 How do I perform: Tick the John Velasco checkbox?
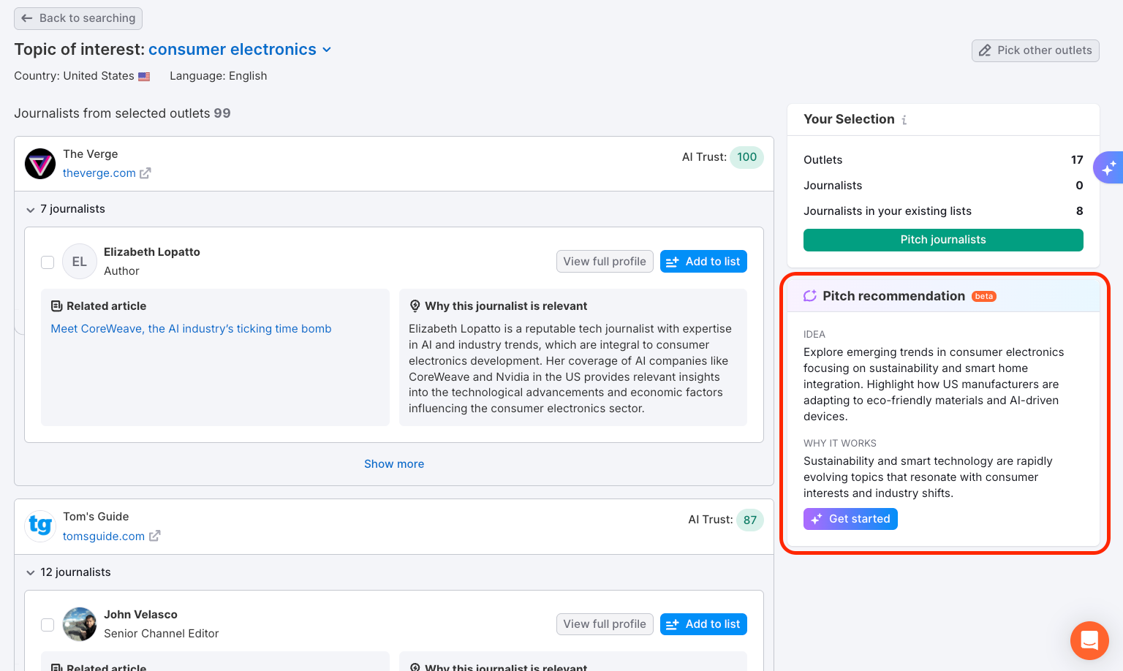pyautogui.click(x=48, y=625)
